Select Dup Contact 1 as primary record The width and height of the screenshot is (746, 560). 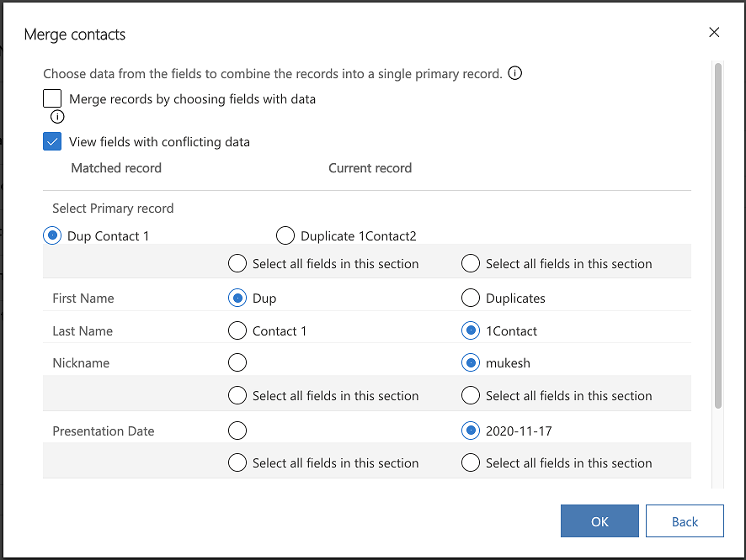52,235
